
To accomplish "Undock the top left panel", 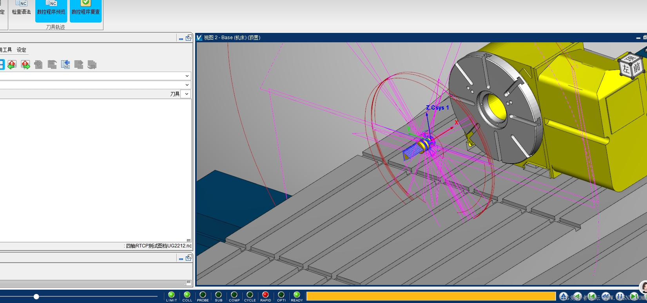I will (188, 38).
